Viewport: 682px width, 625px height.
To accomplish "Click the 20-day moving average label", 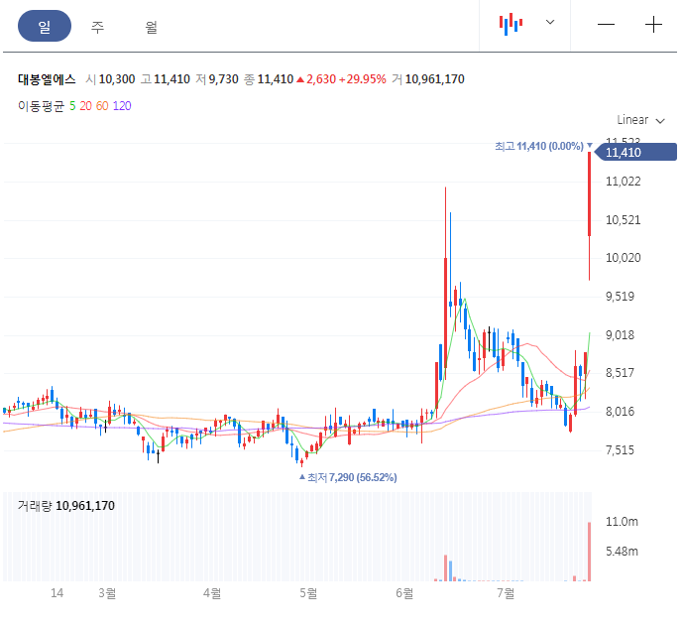I will (85, 106).
